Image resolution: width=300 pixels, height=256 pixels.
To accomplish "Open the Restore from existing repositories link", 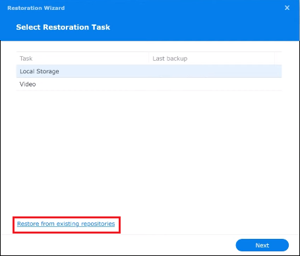I will tap(66, 224).
